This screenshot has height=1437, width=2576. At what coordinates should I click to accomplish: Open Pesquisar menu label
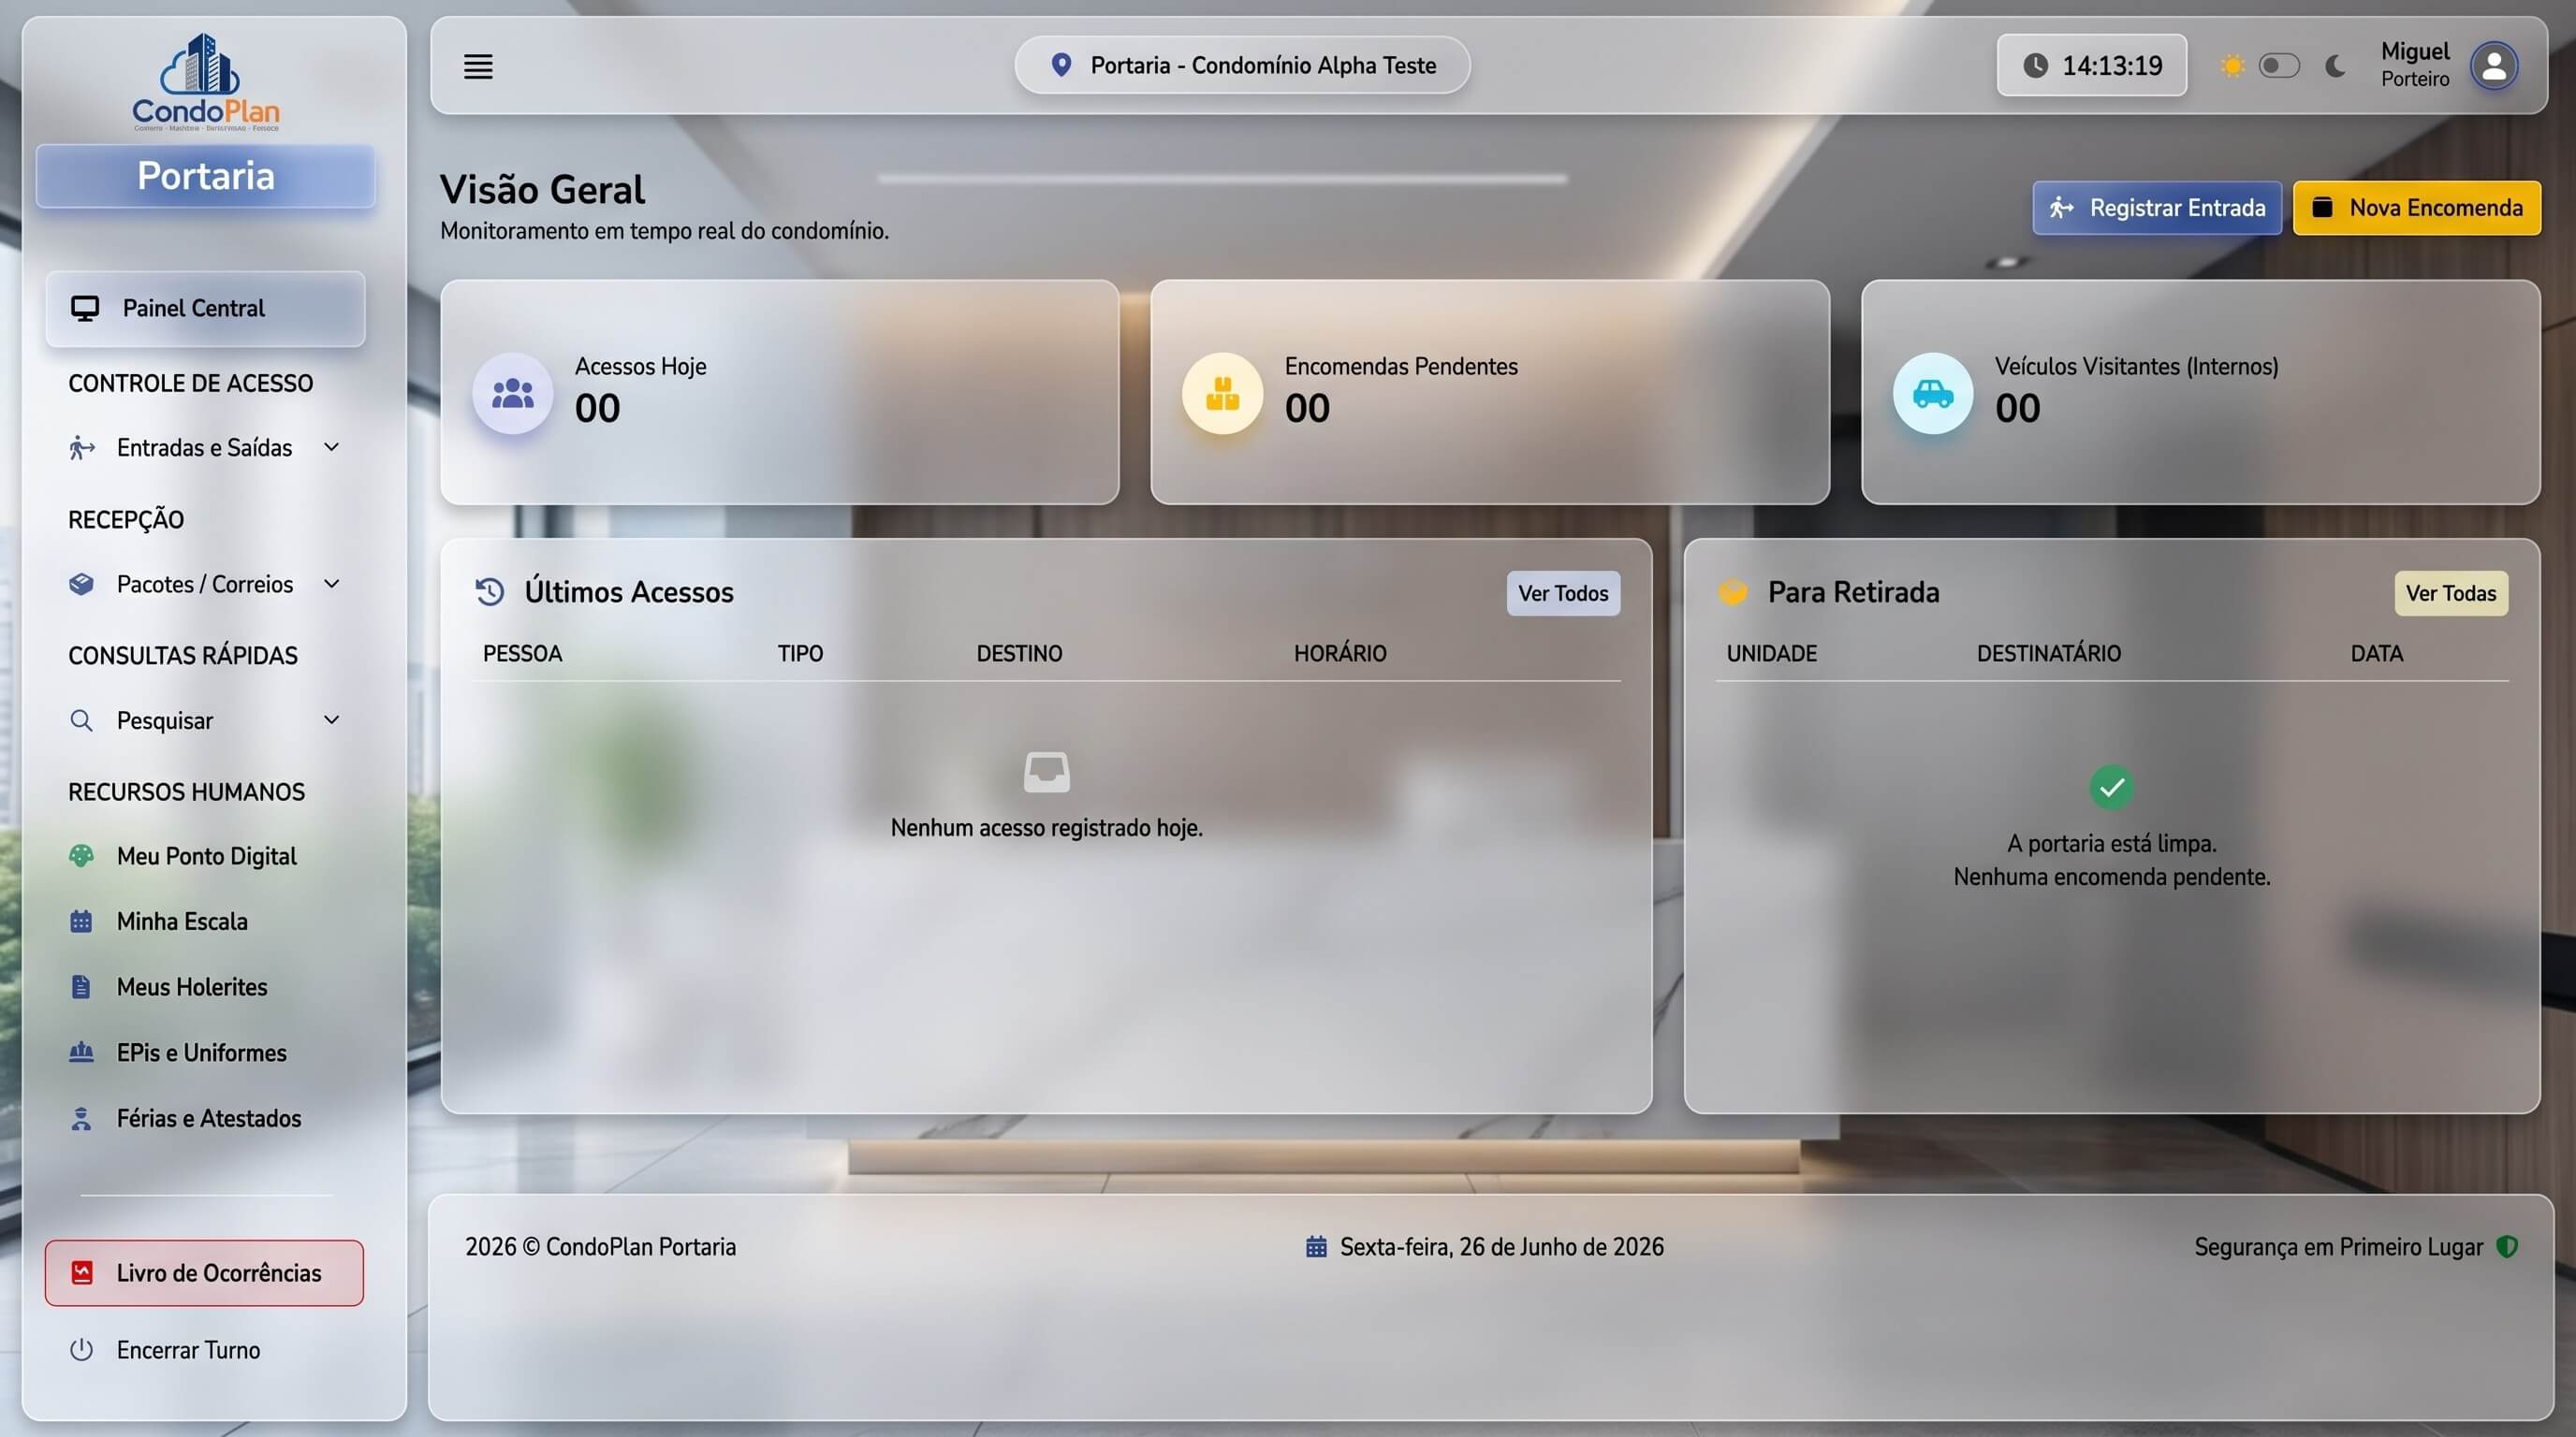point(165,720)
